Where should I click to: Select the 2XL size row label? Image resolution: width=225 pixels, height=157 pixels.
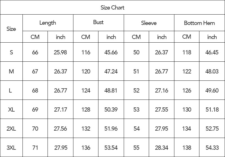pyautogui.click(x=11, y=129)
